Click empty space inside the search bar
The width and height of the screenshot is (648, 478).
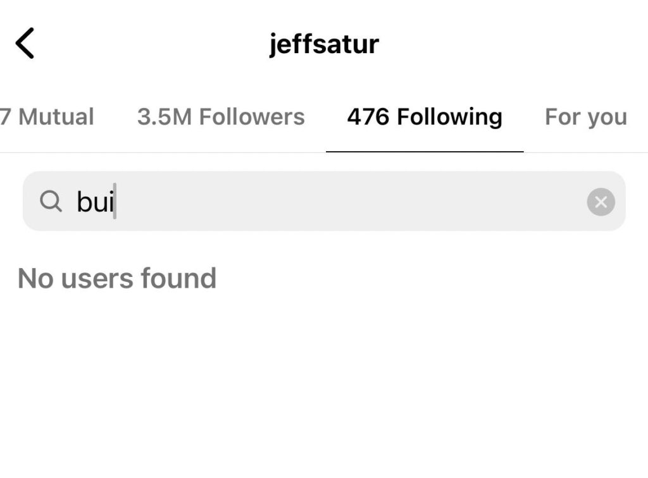click(x=354, y=202)
